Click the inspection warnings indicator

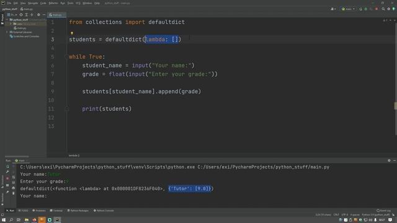385,20
